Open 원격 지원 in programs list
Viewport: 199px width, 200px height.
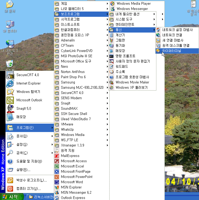coord(81,150)
